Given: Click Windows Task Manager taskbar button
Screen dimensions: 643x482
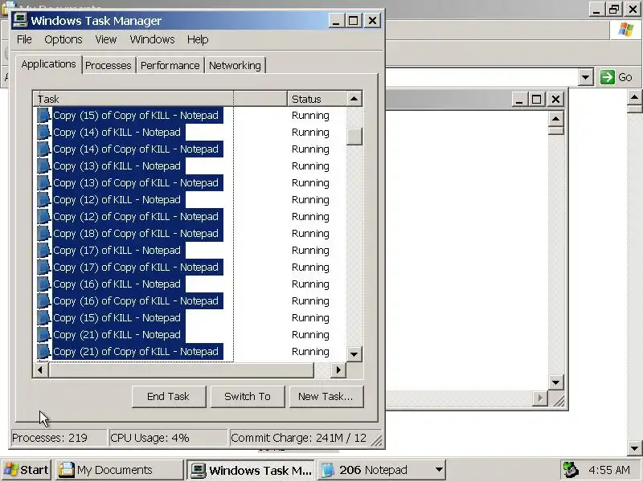Looking at the screenshot, I should [x=251, y=470].
